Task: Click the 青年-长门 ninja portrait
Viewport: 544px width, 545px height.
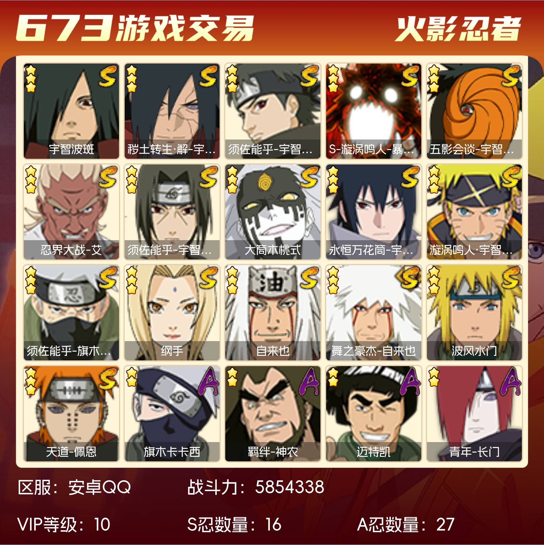Action: coord(474,414)
